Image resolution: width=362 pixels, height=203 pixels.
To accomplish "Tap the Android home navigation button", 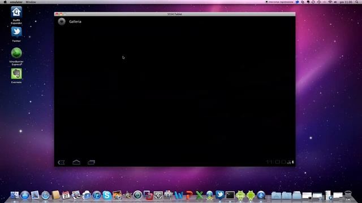I will pyautogui.click(x=76, y=162).
